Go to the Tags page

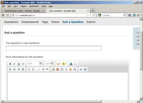(45, 22)
